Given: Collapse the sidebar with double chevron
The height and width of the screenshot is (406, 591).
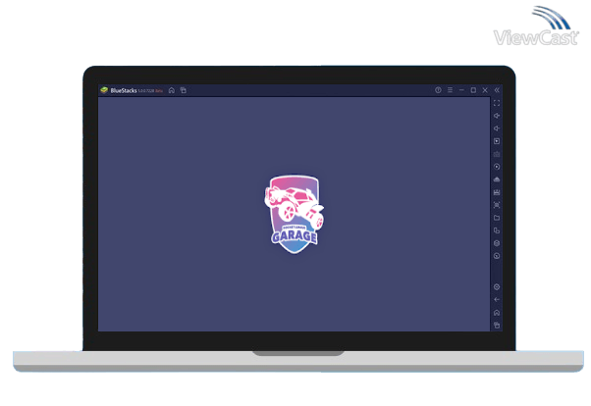Looking at the screenshot, I should pyautogui.click(x=497, y=90).
